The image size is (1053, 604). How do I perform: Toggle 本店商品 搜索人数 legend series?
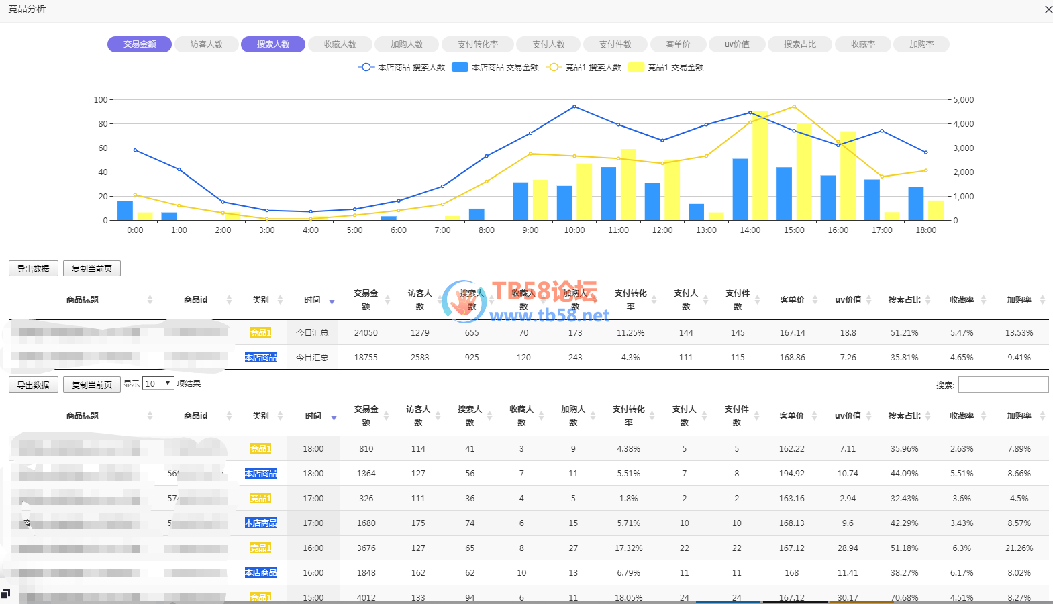[401, 67]
